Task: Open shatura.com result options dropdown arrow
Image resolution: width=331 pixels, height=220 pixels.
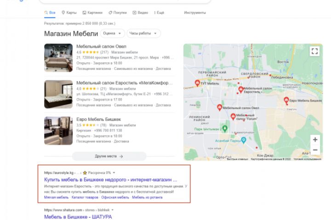Action: 113,210
